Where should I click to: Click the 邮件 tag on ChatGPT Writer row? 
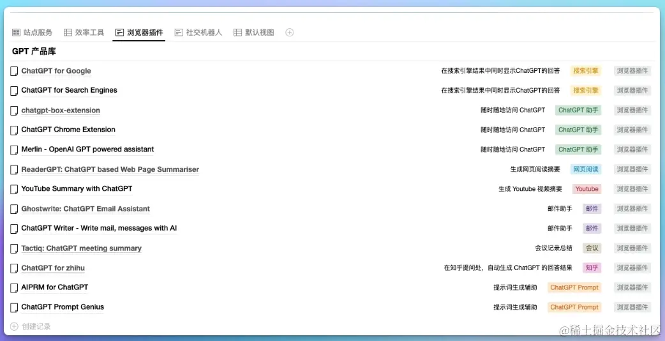pos(592,229)
